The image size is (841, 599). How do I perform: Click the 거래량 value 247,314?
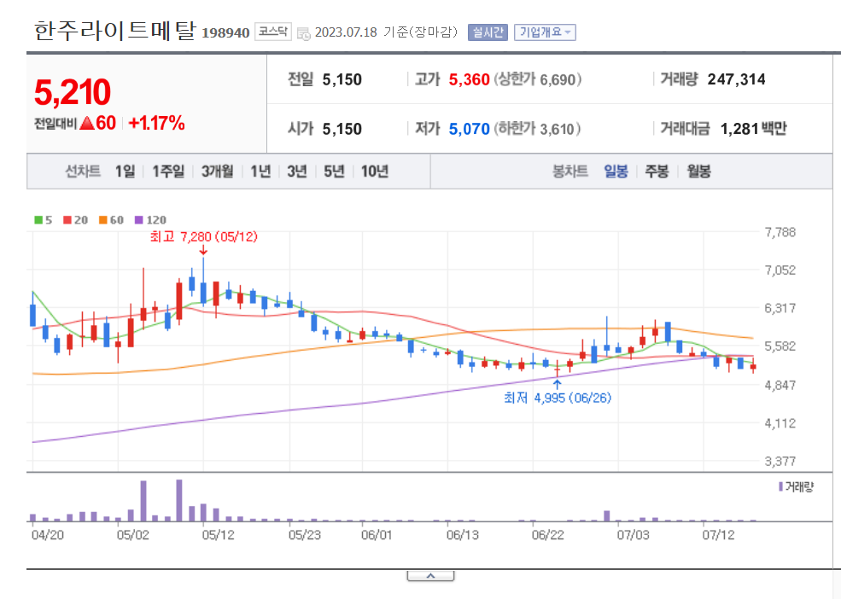[737, 79]
